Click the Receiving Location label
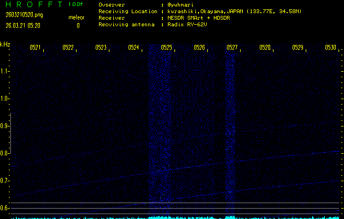 coord(128,11)
